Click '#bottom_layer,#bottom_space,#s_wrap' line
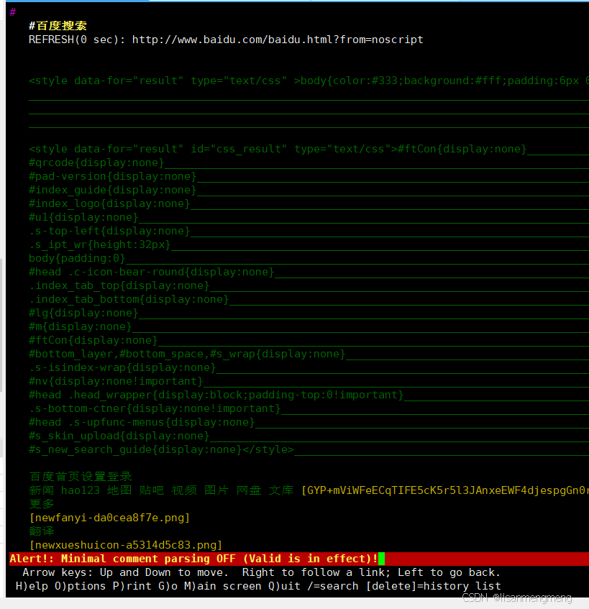This screenshot has width=589, height=609. pos(187,354)
